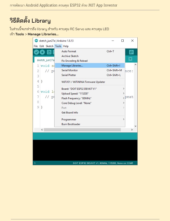
Task: Maximize the Arduino window
Action: [x=123, y=41]
